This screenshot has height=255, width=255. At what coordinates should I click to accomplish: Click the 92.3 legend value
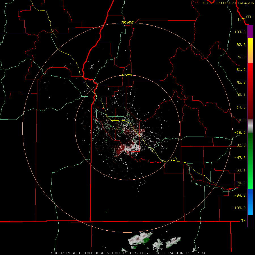coord(241,44)
